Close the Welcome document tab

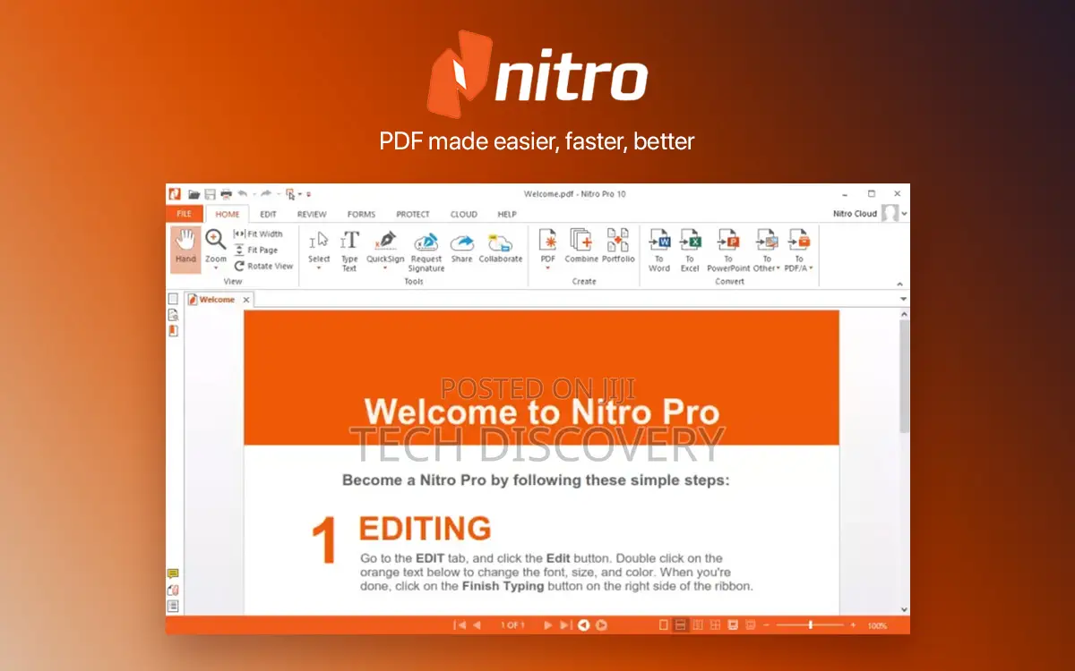[x=246, y=300]
